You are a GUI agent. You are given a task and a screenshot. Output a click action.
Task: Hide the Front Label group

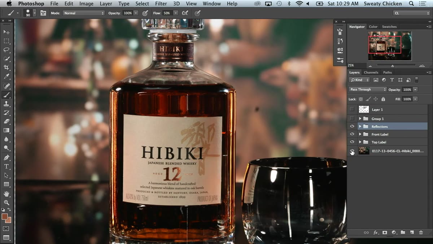tap(352, 134)
